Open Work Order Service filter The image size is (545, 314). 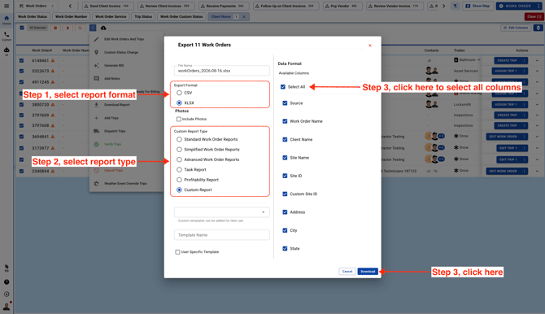[x=111, y=17]
